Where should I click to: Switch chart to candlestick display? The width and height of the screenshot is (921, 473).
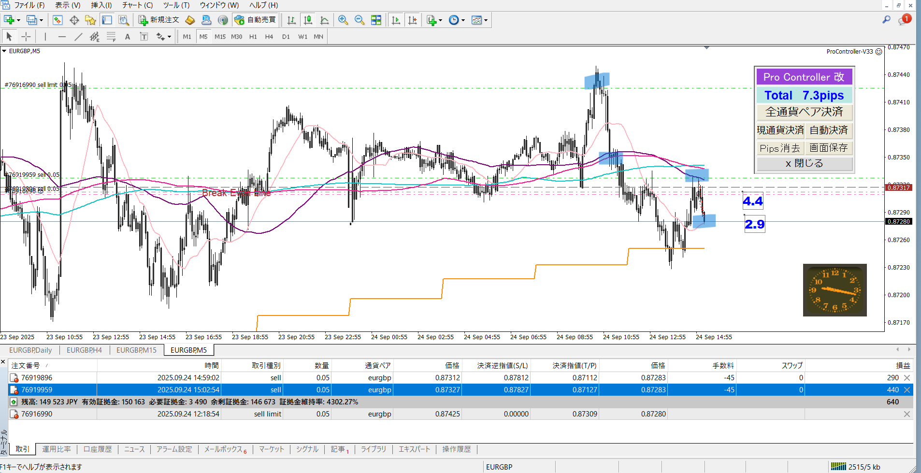click(x=308, y=20)
